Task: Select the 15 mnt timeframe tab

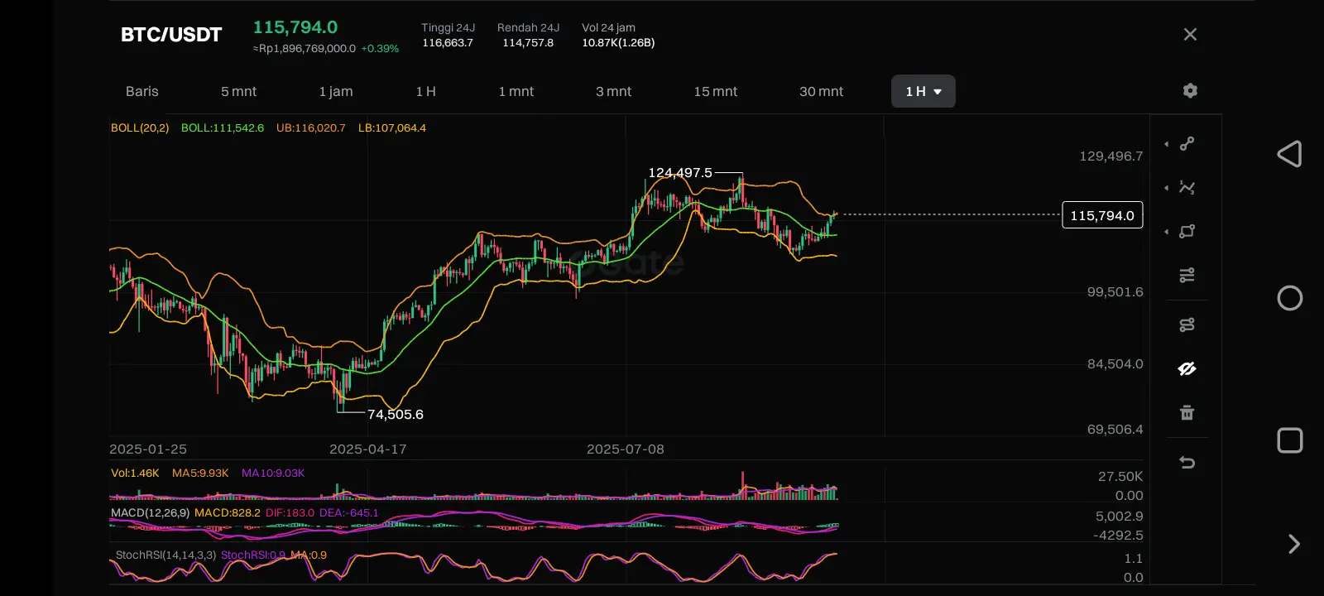Action: (716, 91)
